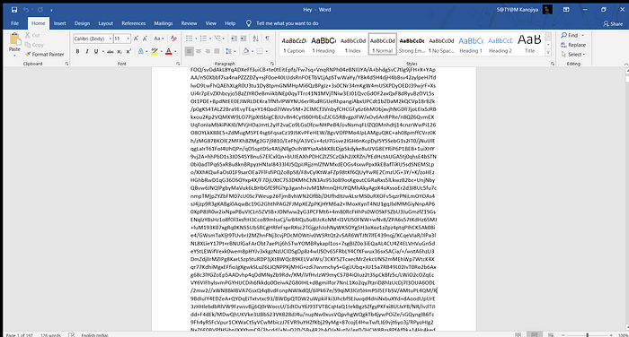Click the Sort icon
629x337 pixels.
[256, 39]
